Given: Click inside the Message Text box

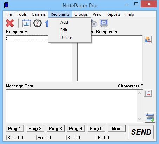Looking at the screenshot, I should click(71, 106).
